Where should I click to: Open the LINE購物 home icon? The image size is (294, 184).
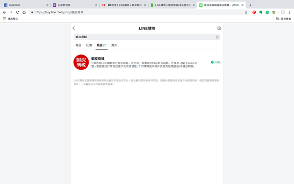coord(219,28)
